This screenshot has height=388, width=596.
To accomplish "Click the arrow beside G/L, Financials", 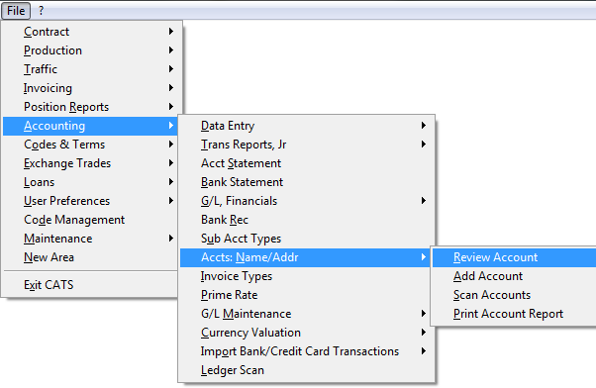I will pos(424,201).
